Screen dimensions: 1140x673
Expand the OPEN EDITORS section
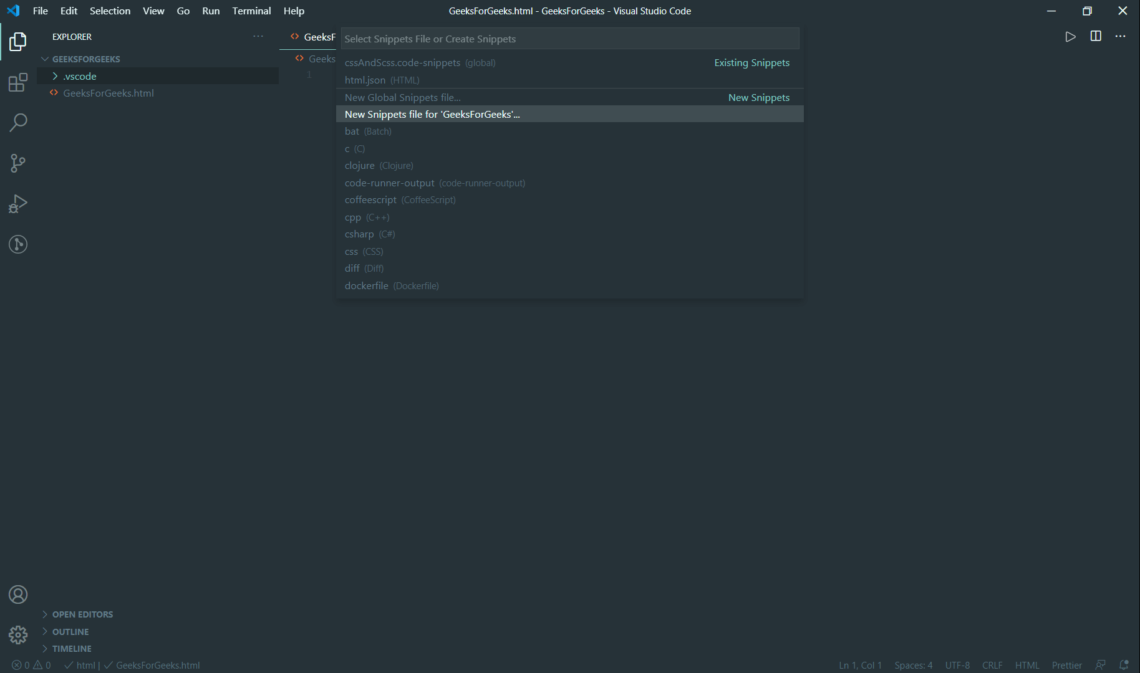point(158,614)
